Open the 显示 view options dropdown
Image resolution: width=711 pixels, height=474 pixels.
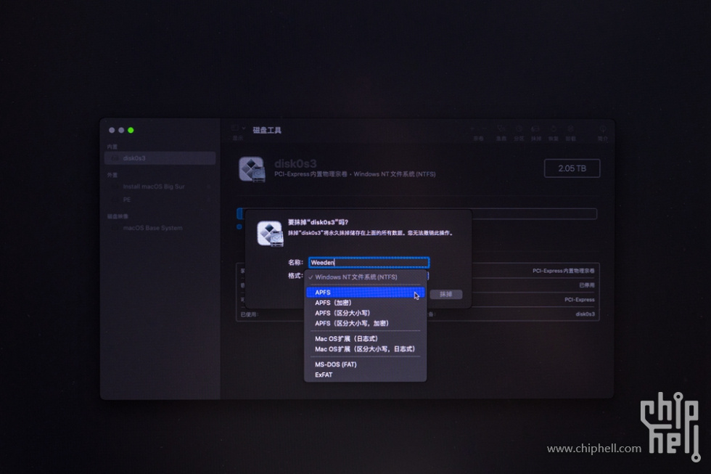tap(238, 128)
